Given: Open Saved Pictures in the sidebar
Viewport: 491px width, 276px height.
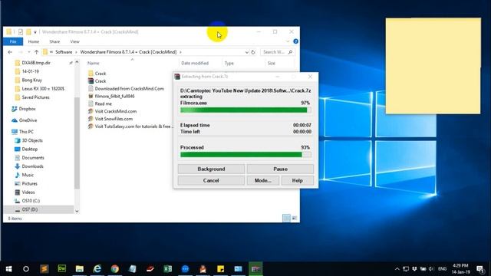Looking at the screenshot, I should [35, 97].
